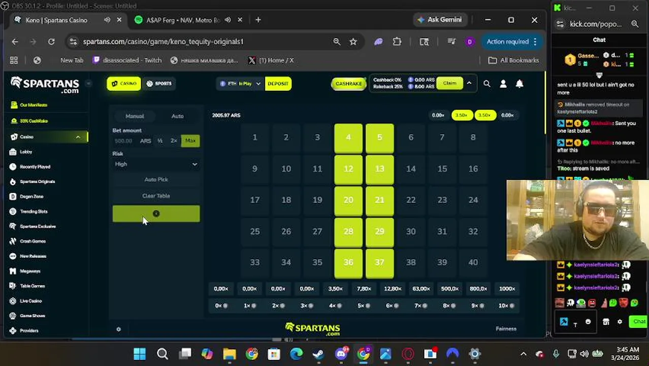Open the Fairness link
649x366 pixels.
coord(506,329)
